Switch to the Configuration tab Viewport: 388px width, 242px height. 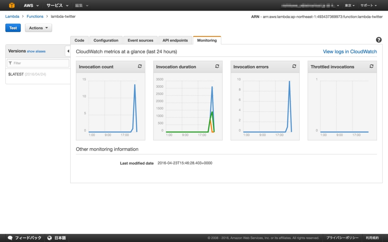point(106,40)
